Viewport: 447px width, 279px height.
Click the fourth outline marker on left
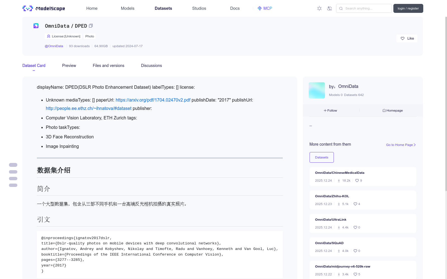click(13, 185)
